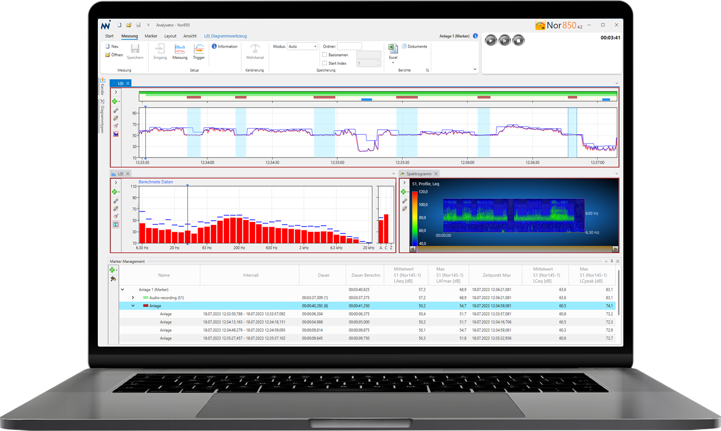Click the Dokumente button

(414, 47)
